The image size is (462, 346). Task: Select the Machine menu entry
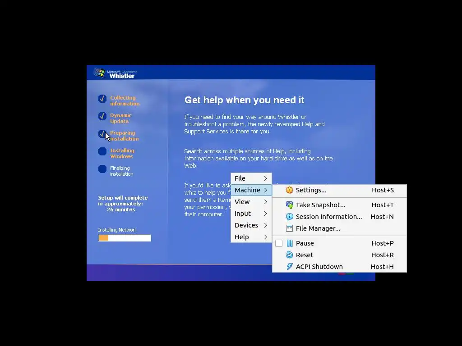click(251, 190)
